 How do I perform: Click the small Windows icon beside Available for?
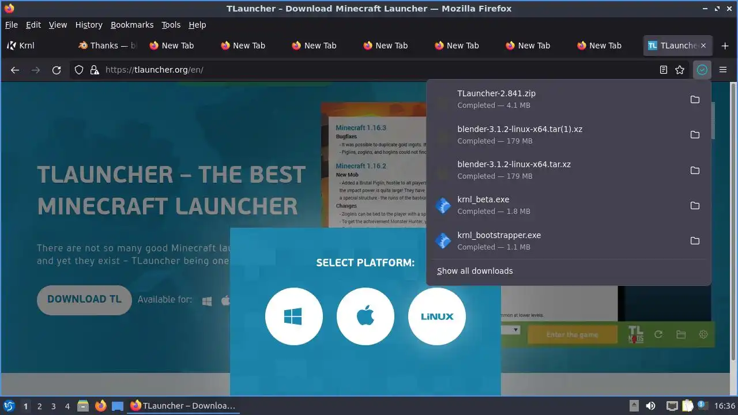click(207, 300)
